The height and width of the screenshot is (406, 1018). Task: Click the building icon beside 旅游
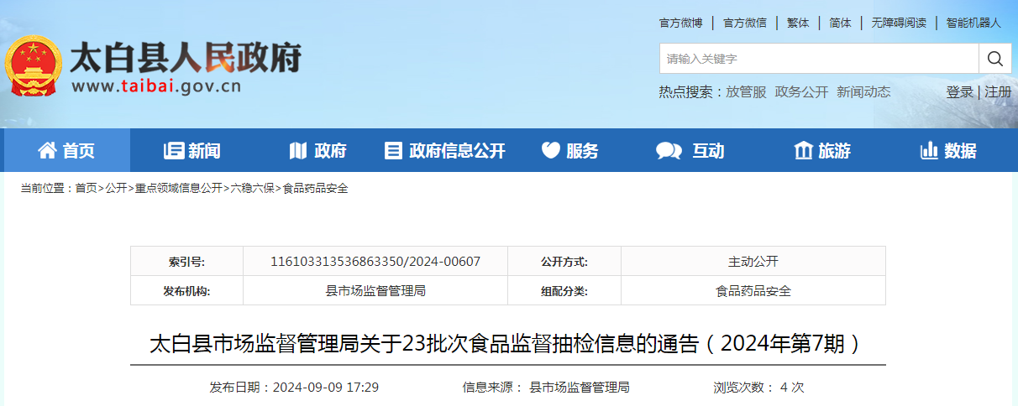click(804, 150)
